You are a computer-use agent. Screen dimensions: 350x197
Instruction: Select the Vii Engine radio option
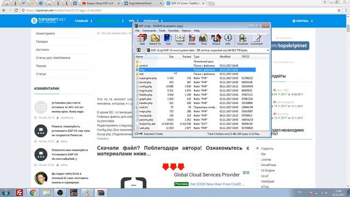[258, 170]
